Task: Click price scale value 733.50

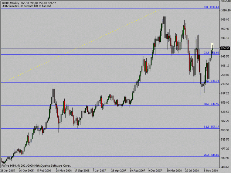Action: pos(226,84)
